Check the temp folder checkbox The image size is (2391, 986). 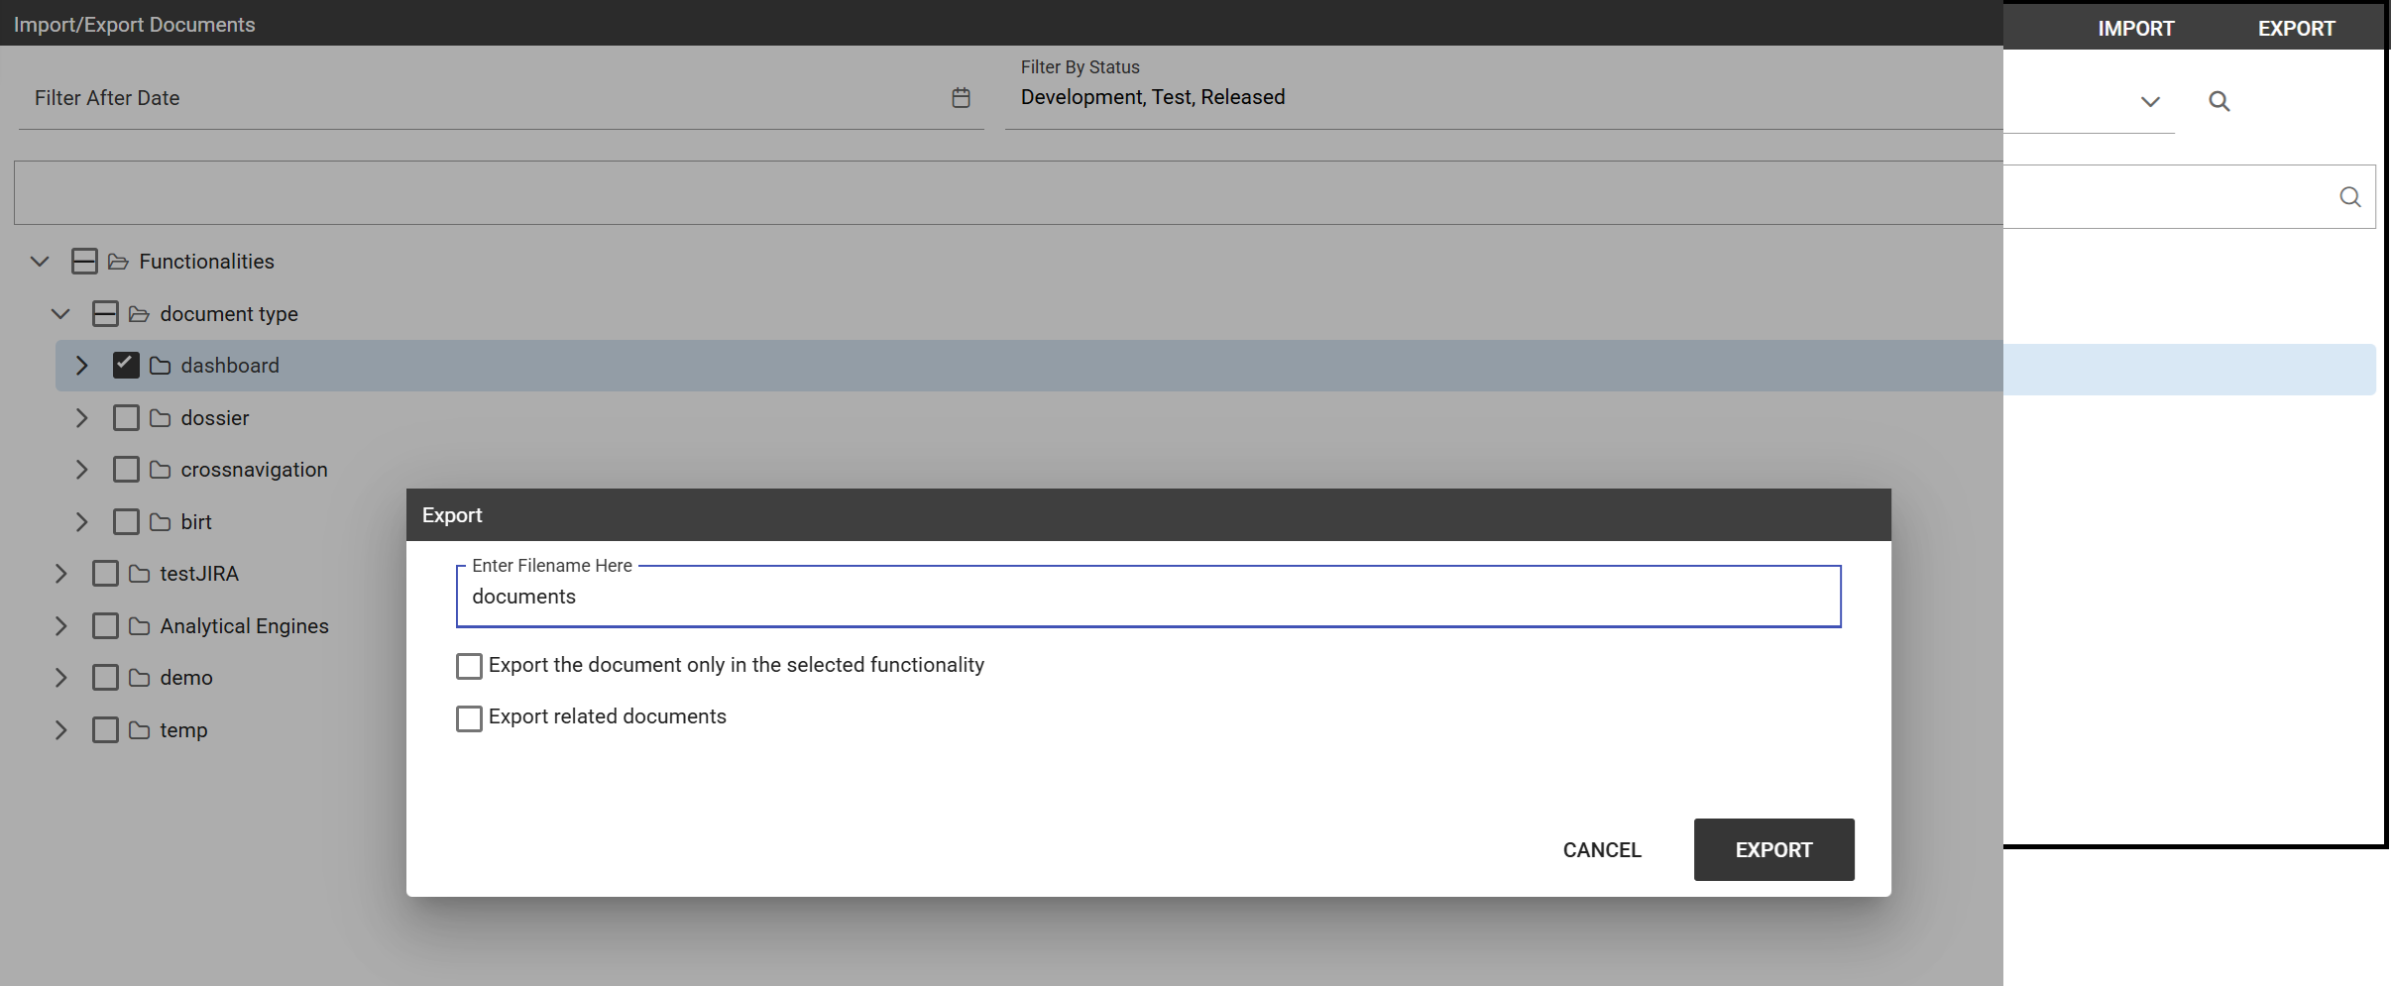coord(105,730)
